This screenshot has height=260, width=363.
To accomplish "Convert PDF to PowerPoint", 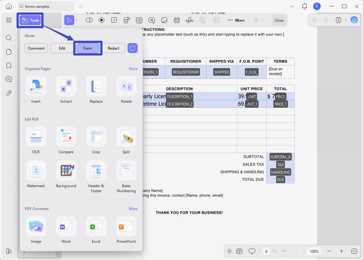I will click(126, 230).
